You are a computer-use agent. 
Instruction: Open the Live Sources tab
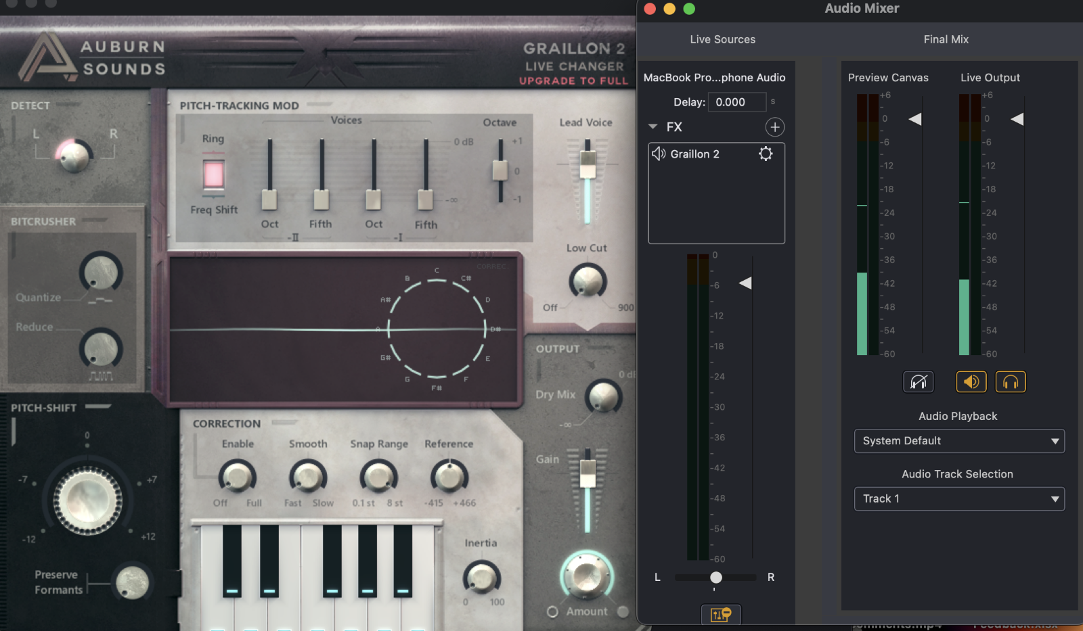[x=722, y=39]
